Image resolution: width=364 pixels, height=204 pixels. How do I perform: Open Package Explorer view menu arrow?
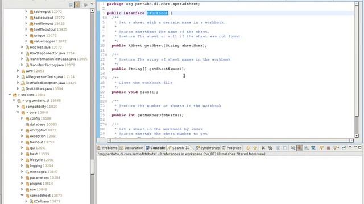tap(92, 4)
